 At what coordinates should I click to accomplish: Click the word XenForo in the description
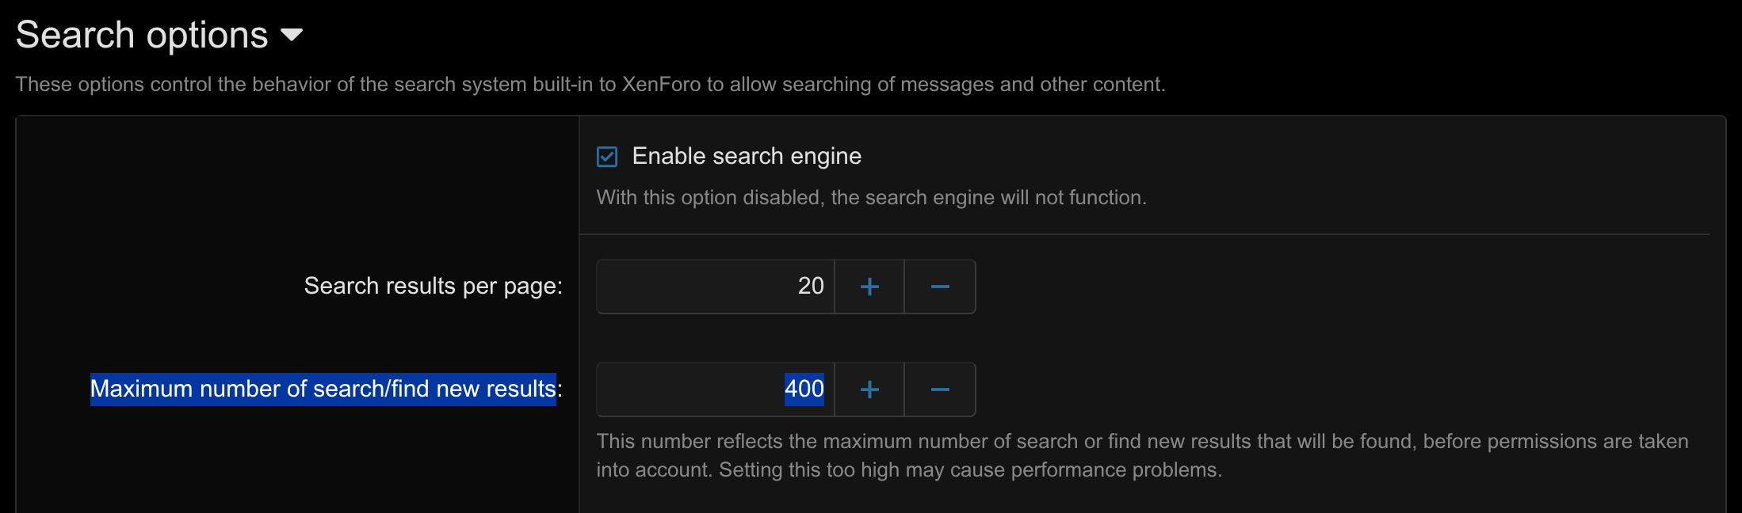coord(661,85)
